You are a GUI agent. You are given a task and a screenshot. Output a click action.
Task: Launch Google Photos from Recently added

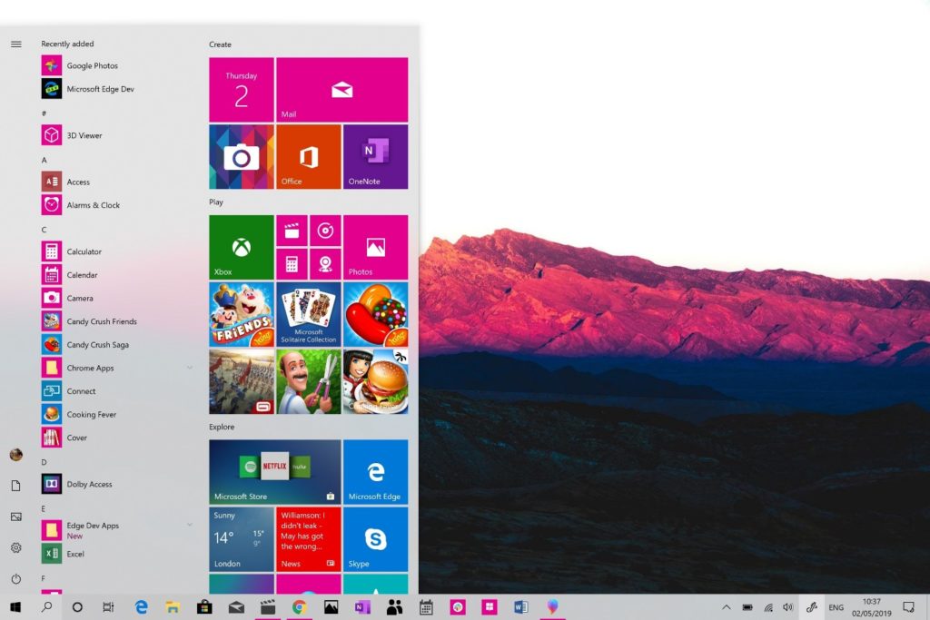click(x=92, y=65)
